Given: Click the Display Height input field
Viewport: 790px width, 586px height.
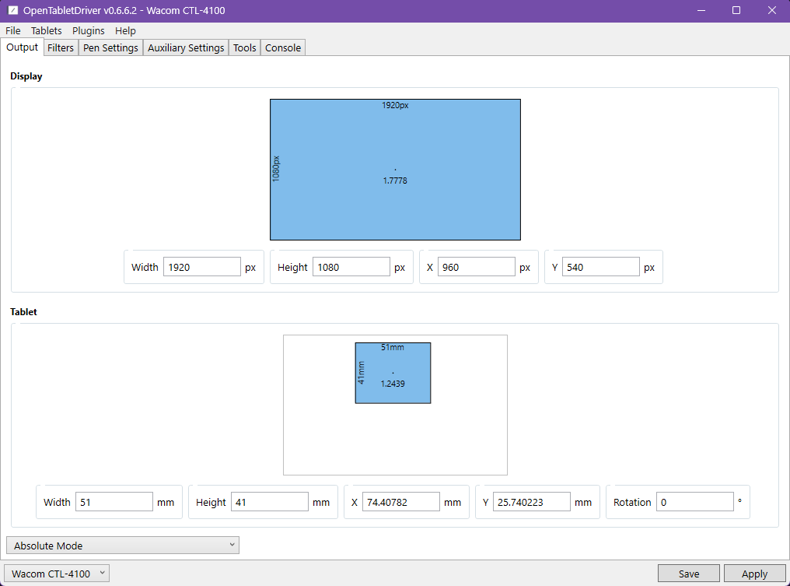Looking at the screenshot, I should [x=351, y=267].
